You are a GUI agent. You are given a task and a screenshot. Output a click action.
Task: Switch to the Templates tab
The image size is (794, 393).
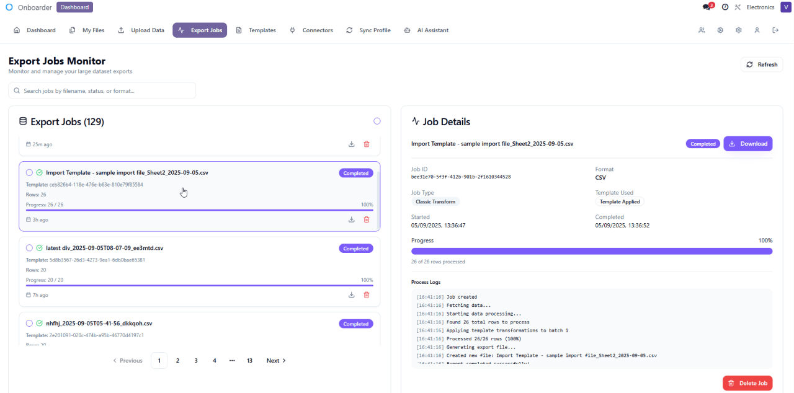[256, 30]
